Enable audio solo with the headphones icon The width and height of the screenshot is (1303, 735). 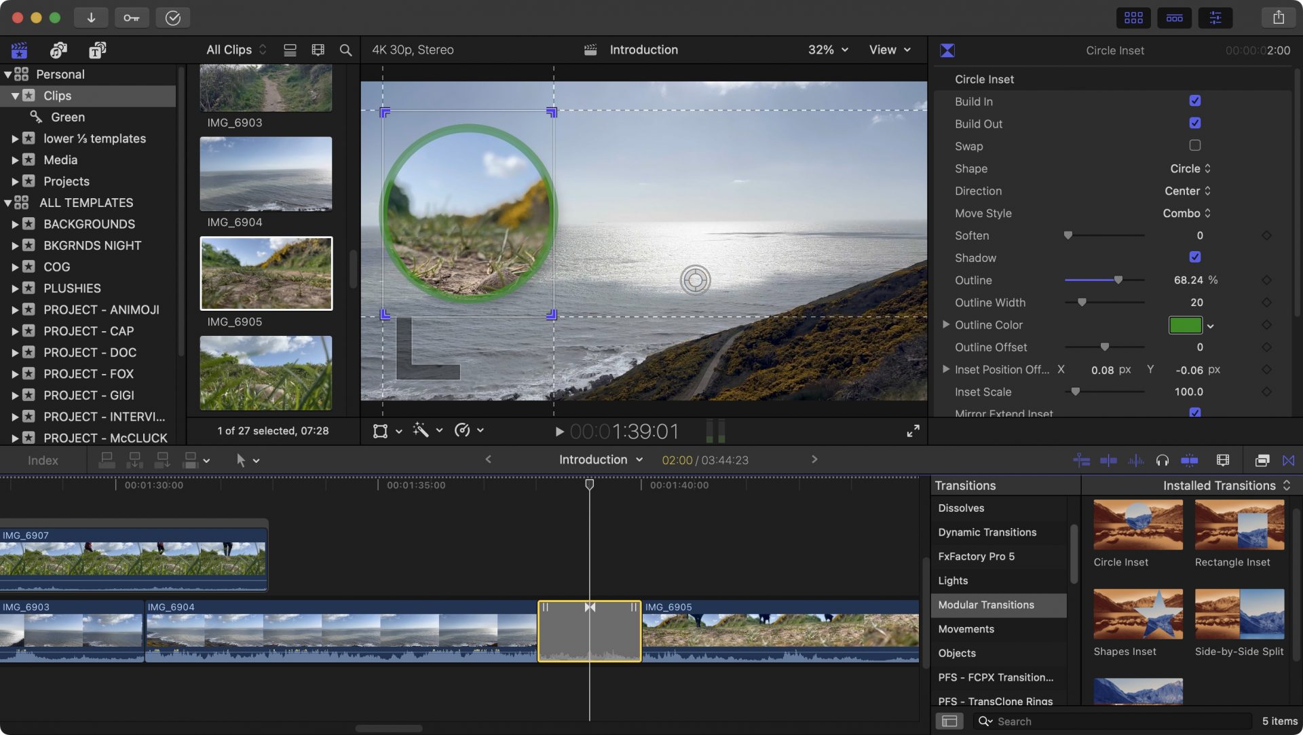(x=1162, y=460)
